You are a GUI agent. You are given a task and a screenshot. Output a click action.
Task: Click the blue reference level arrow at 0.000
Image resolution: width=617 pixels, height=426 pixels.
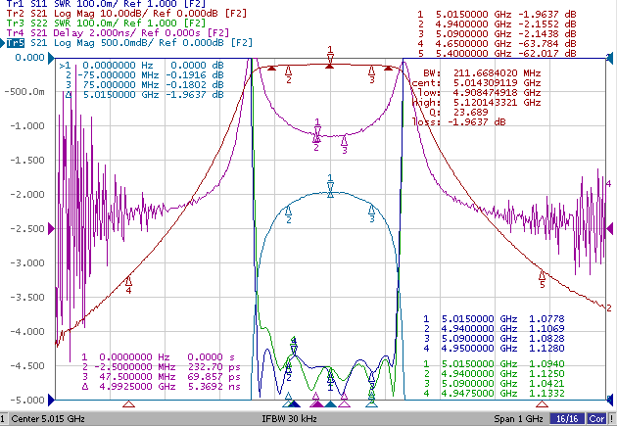click(x=51, y=59)
